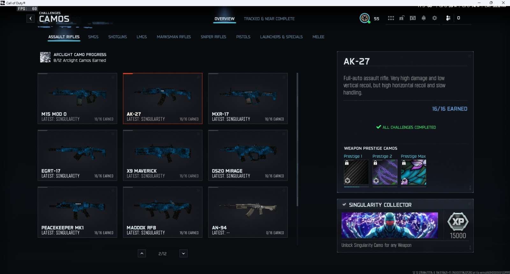Switch to Tracked & Near Complete tab
510x274 pixels.
pyautogui.click(x=269, y=19)
